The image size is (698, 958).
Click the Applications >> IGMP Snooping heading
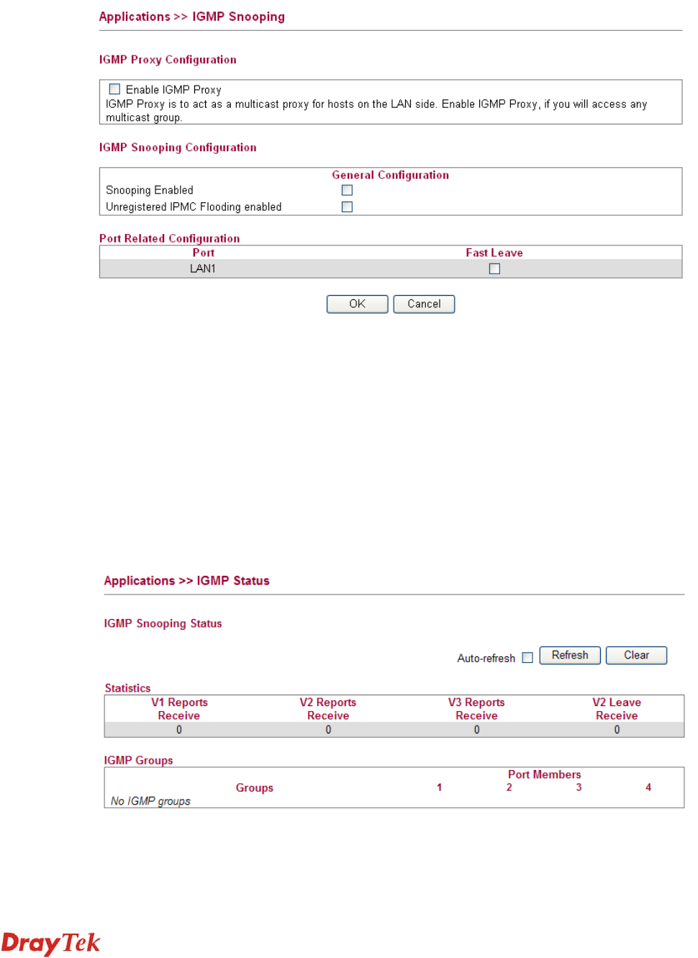coord(191,17)
